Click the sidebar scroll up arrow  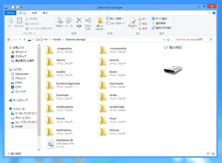point(39,46)
